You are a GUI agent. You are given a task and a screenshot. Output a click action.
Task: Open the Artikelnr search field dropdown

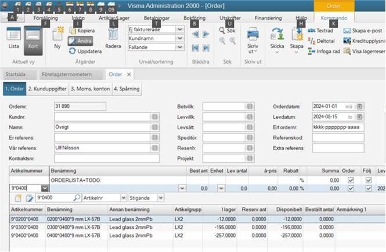pos(122,198)
